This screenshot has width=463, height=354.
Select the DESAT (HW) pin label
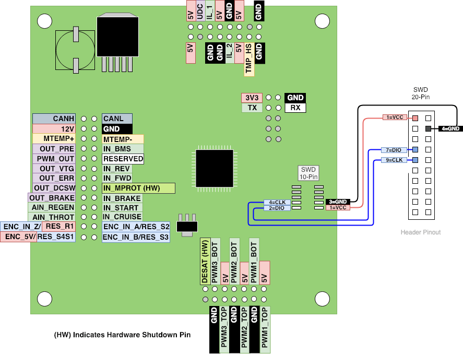[x=205, y=262]
